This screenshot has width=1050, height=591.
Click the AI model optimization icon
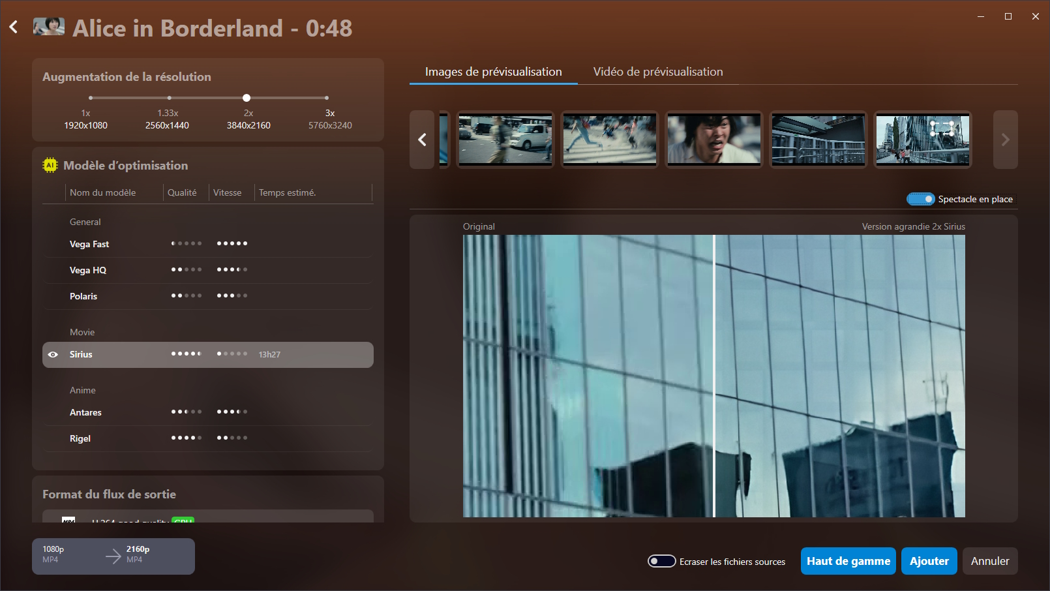50,165
